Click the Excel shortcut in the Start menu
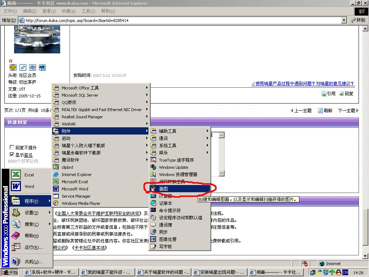Image resolution: width=369 pixels, height=277 pixels. (30, 175)
